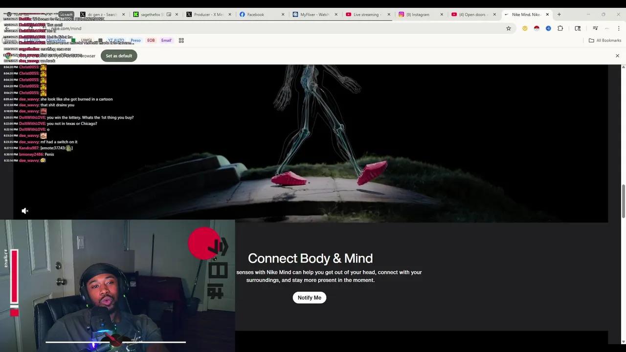
Task: Click the yellow round extension icon
Action: (x=525, y=28)
